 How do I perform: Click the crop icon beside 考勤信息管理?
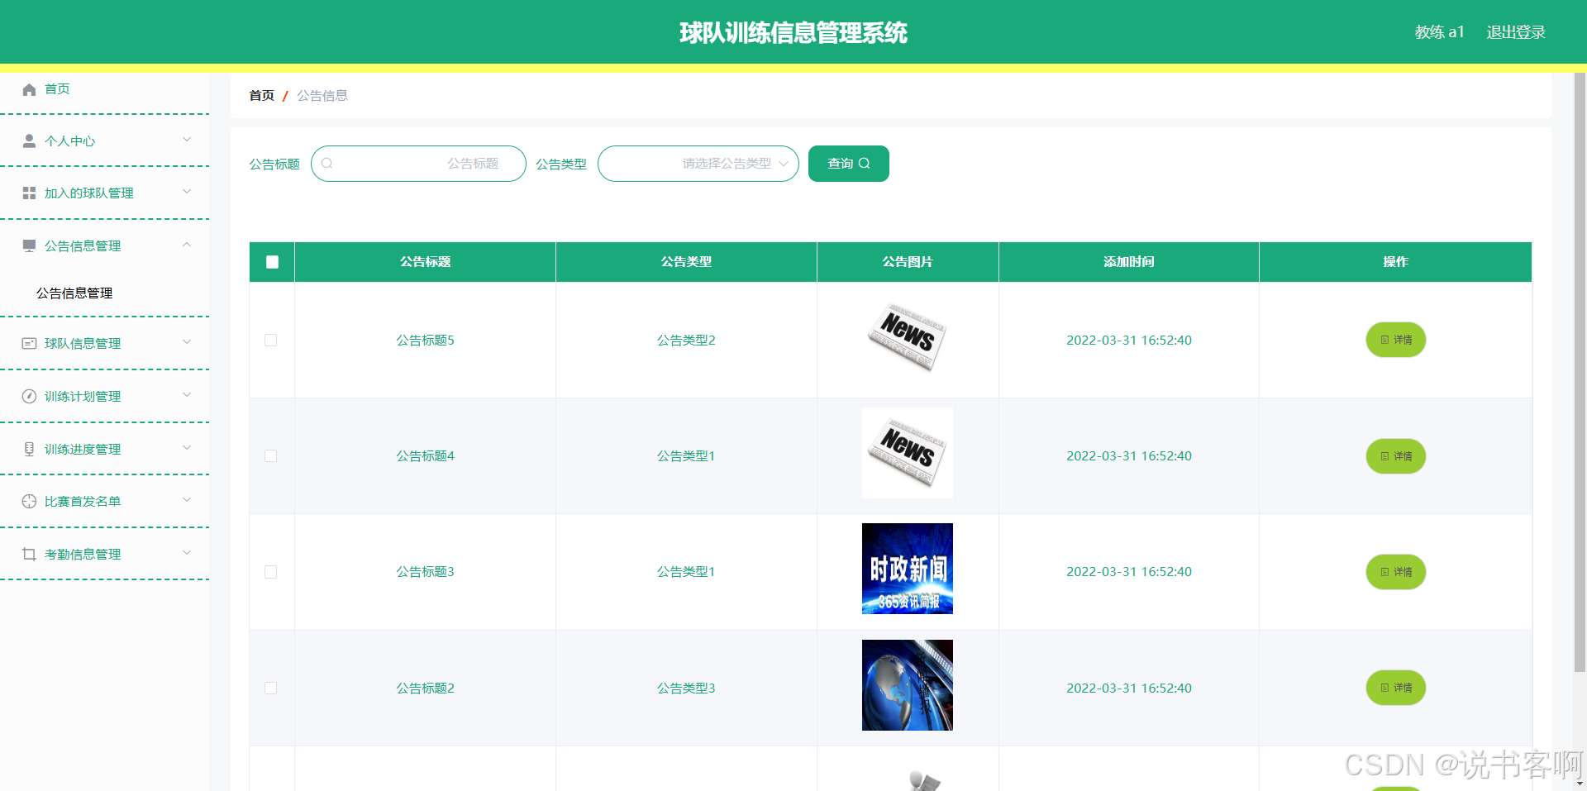[29, 554]
